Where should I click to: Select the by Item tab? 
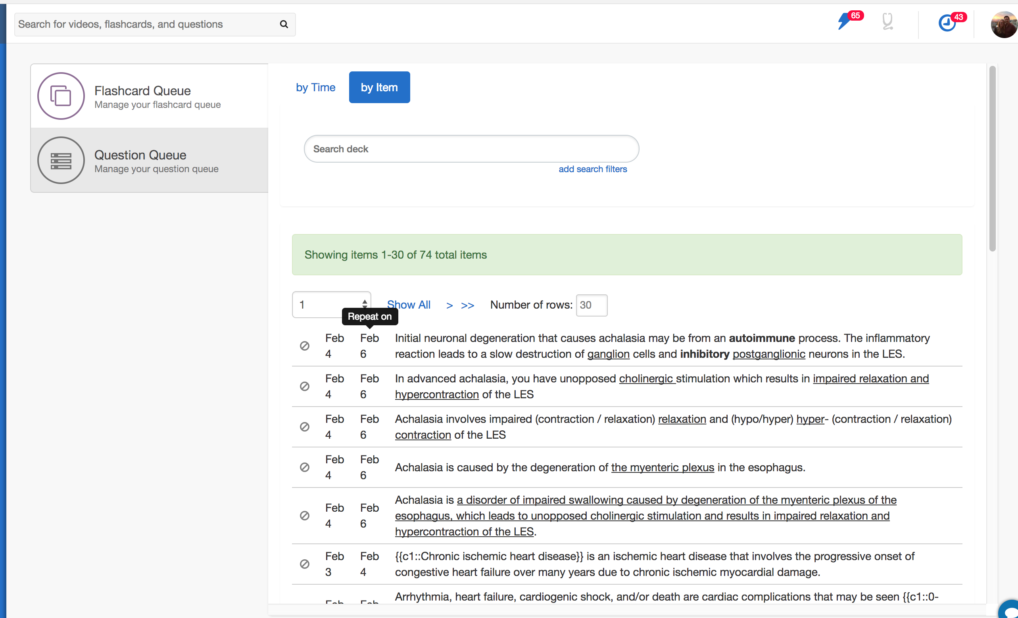point(379,88)
